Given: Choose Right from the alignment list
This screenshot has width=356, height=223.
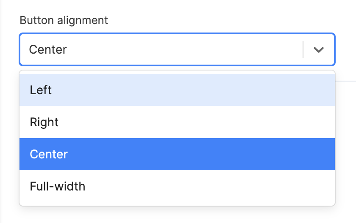Looking at the screenshot, I should [177, 122].
